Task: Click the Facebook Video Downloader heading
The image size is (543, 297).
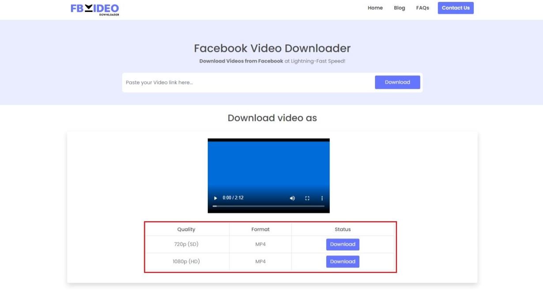Action: (x=272, y=48)
